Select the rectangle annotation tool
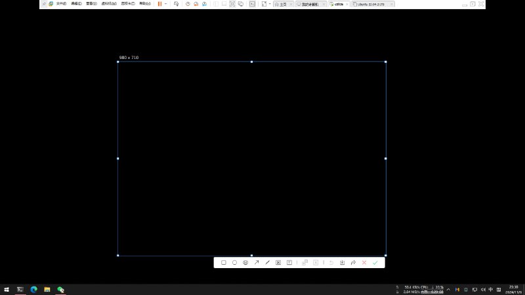Viewport: 525px width, 295px height. coord(224,263)
